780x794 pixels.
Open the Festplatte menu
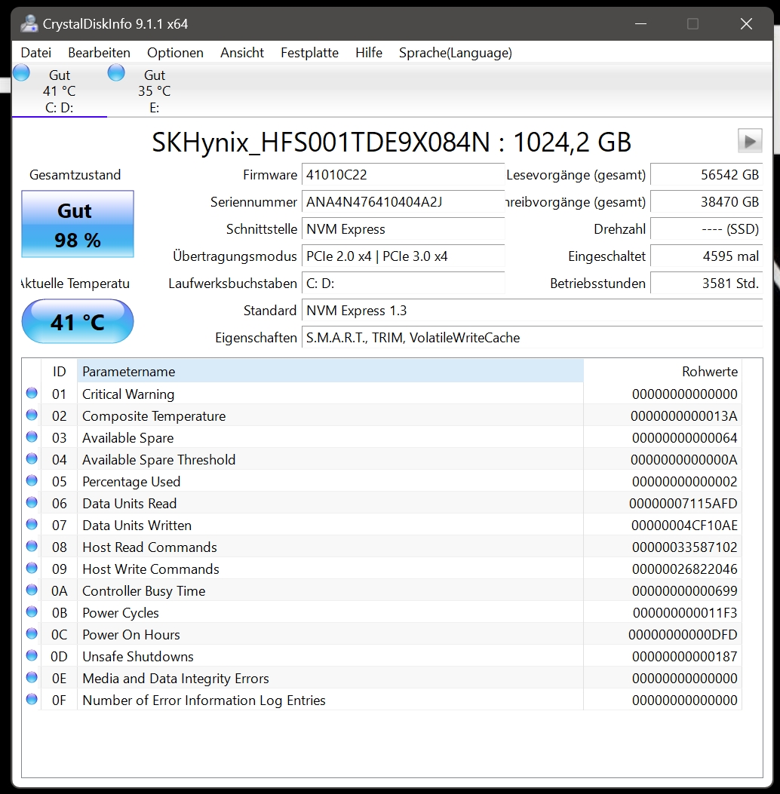click(309, 53)
